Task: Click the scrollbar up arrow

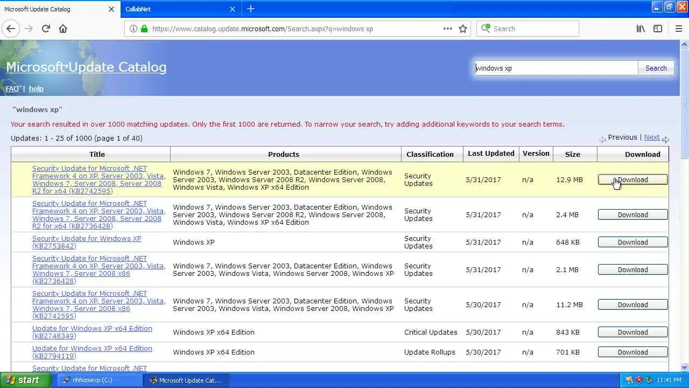Action: pyautogui.click(x=685, y=44)
